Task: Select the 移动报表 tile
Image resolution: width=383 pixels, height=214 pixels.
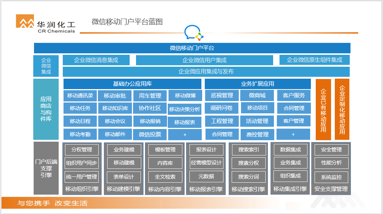Action: (185, 122)
